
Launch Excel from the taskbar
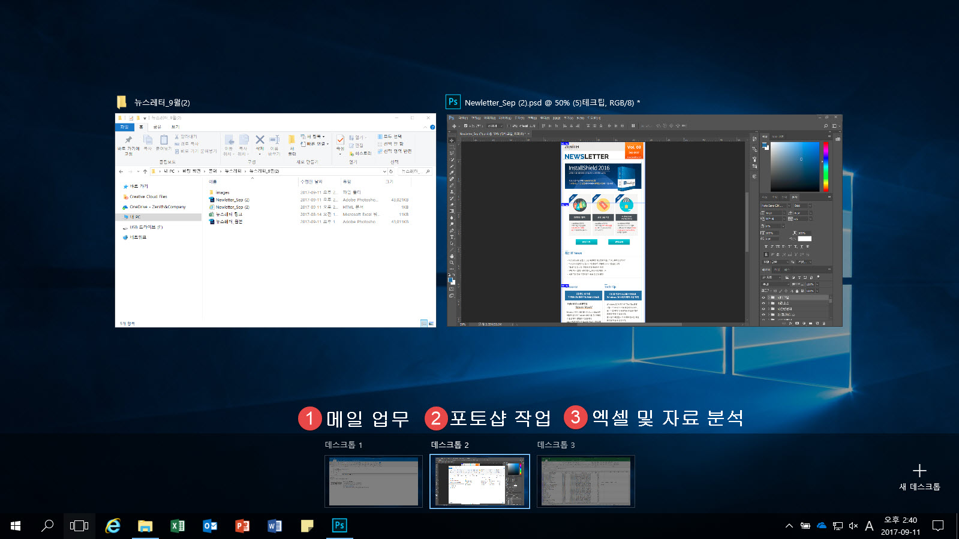pyautogui.click(x=178, y=526)
